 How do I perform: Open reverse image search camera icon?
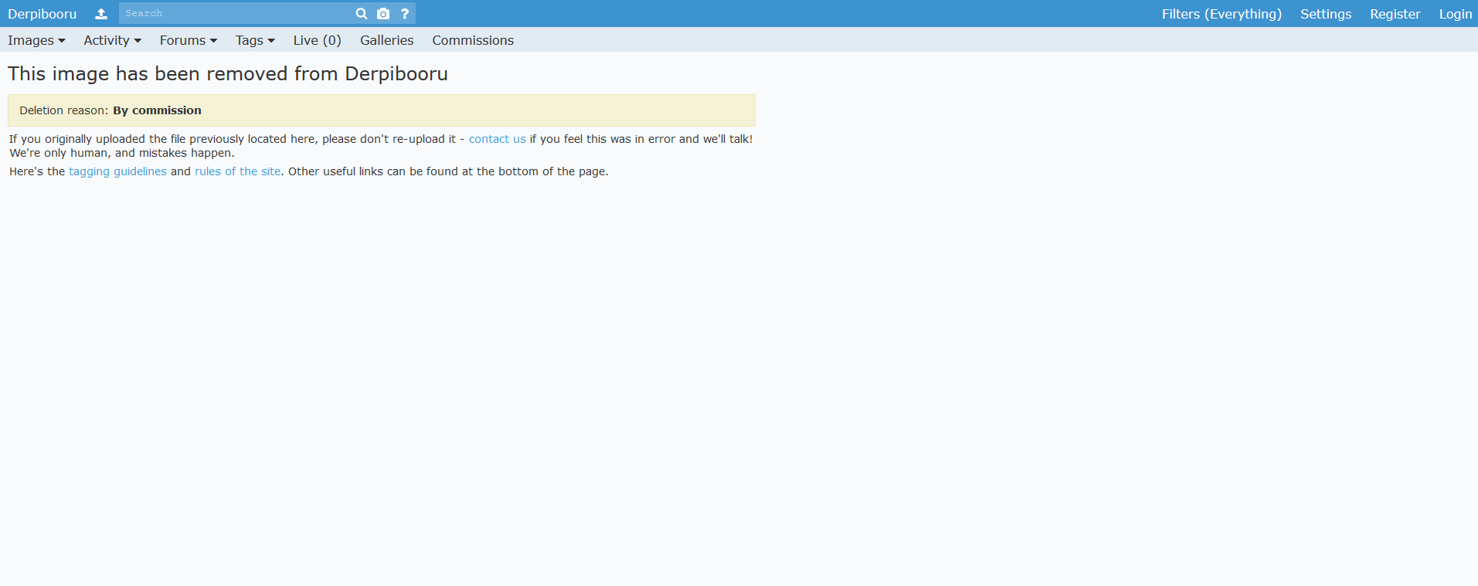pyautogui.click(x=383, y=14)
